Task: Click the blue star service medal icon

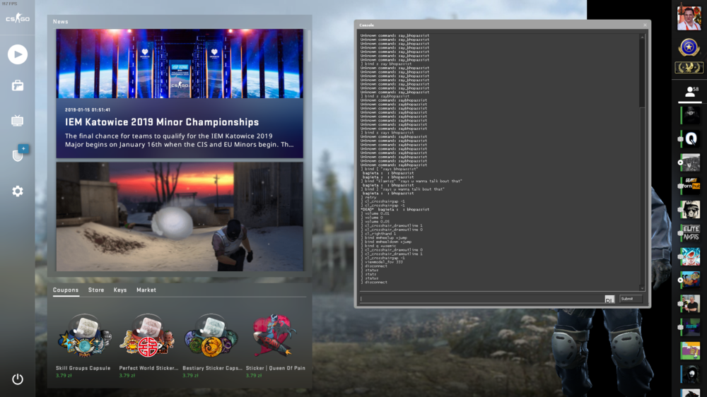Action: point(689,47)
